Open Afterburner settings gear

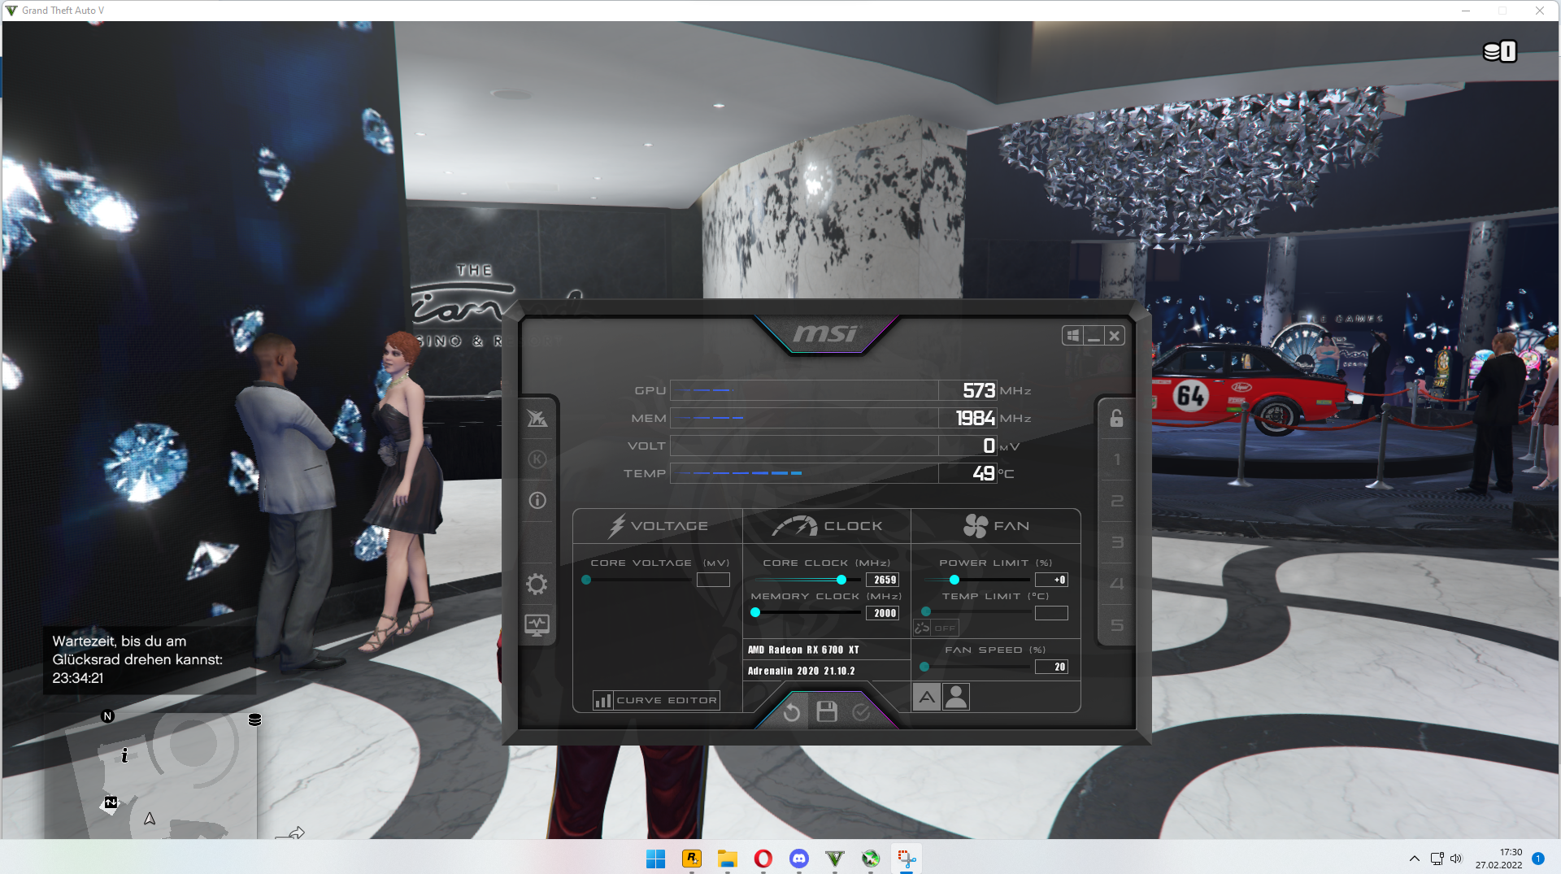[537, 584]
